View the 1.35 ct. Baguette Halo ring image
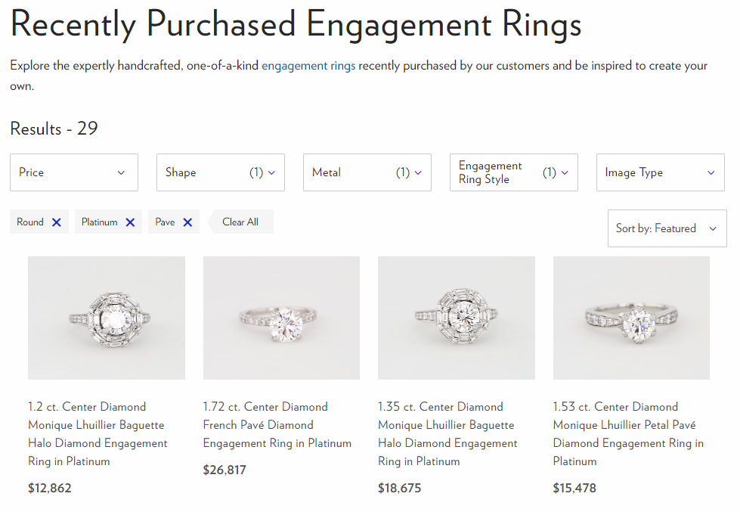The image size is (740, 512). click(457, 318)
